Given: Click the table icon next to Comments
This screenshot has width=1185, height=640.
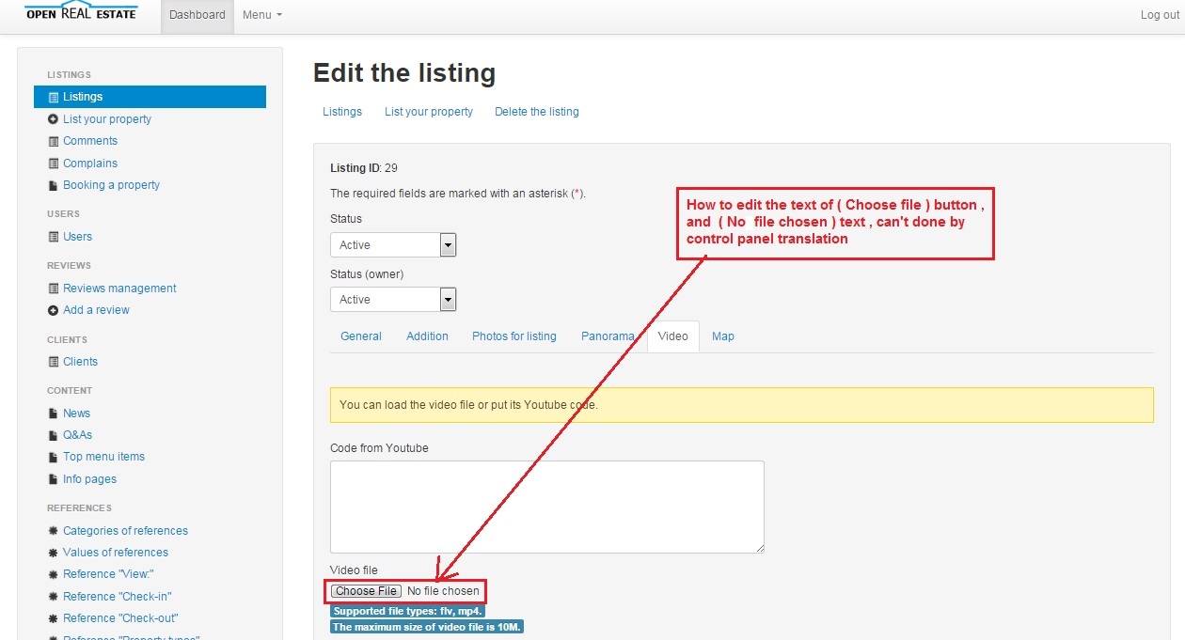Looking at the screenshot, I should point(54,141).
